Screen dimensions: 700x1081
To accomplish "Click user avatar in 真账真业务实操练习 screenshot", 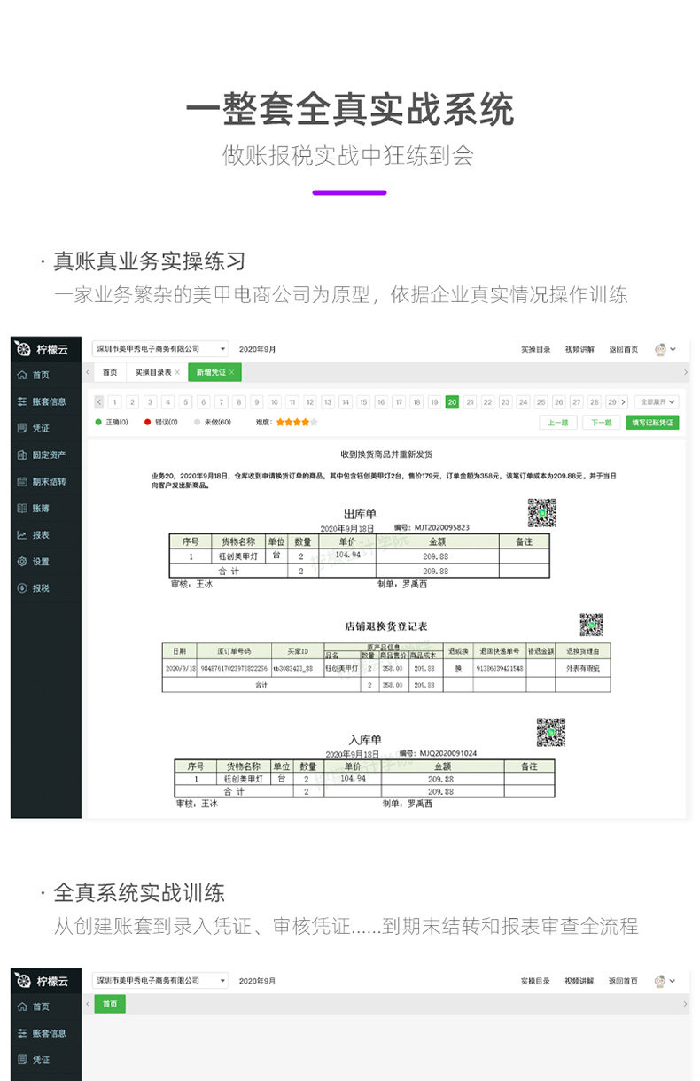I will point(660,349).
